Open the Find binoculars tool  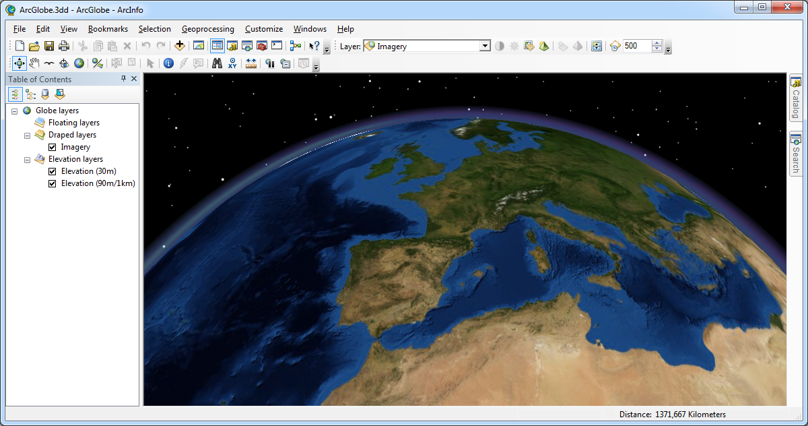[217, 63]
